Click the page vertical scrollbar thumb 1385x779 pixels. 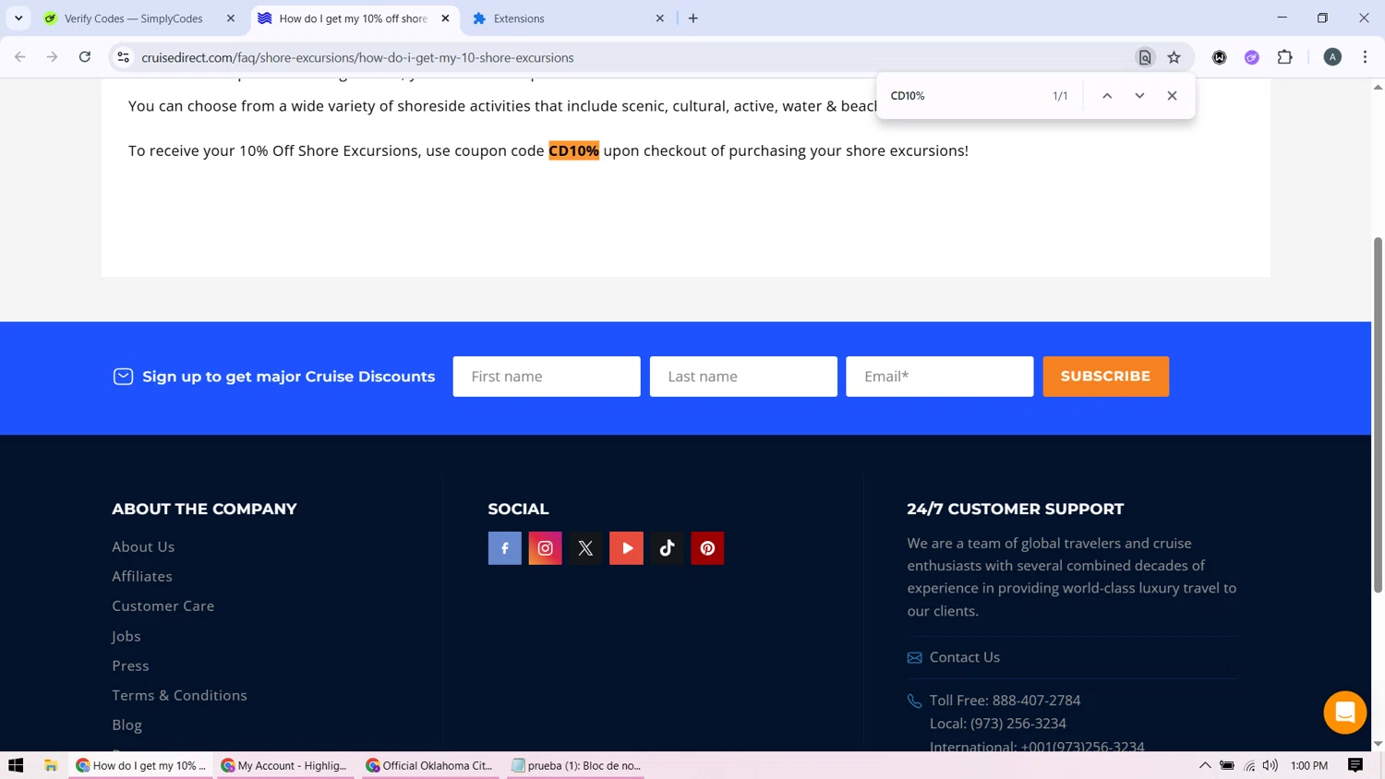point(1378,415)
